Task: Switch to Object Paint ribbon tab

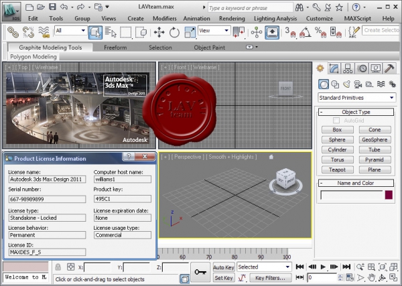Action: click(x=210, y=48)
